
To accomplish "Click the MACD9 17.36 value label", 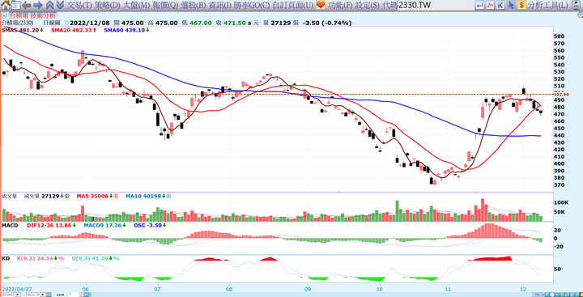I will 104,225.
